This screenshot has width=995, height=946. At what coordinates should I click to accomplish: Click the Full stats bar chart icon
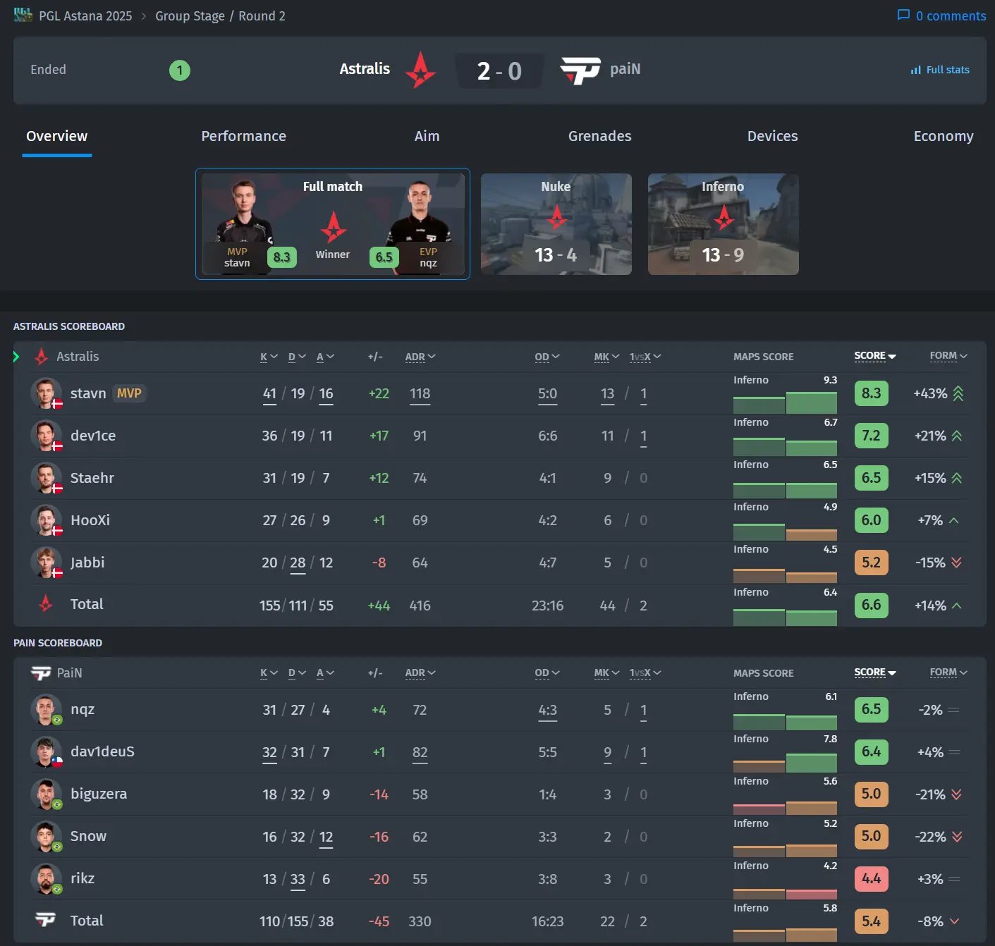click(916, 70)
